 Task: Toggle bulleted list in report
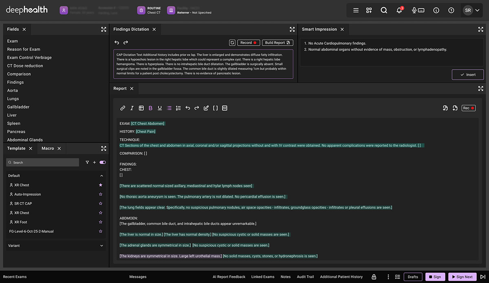pos(169,108)
